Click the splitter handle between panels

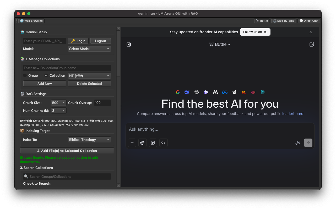[x=121, y=107]
